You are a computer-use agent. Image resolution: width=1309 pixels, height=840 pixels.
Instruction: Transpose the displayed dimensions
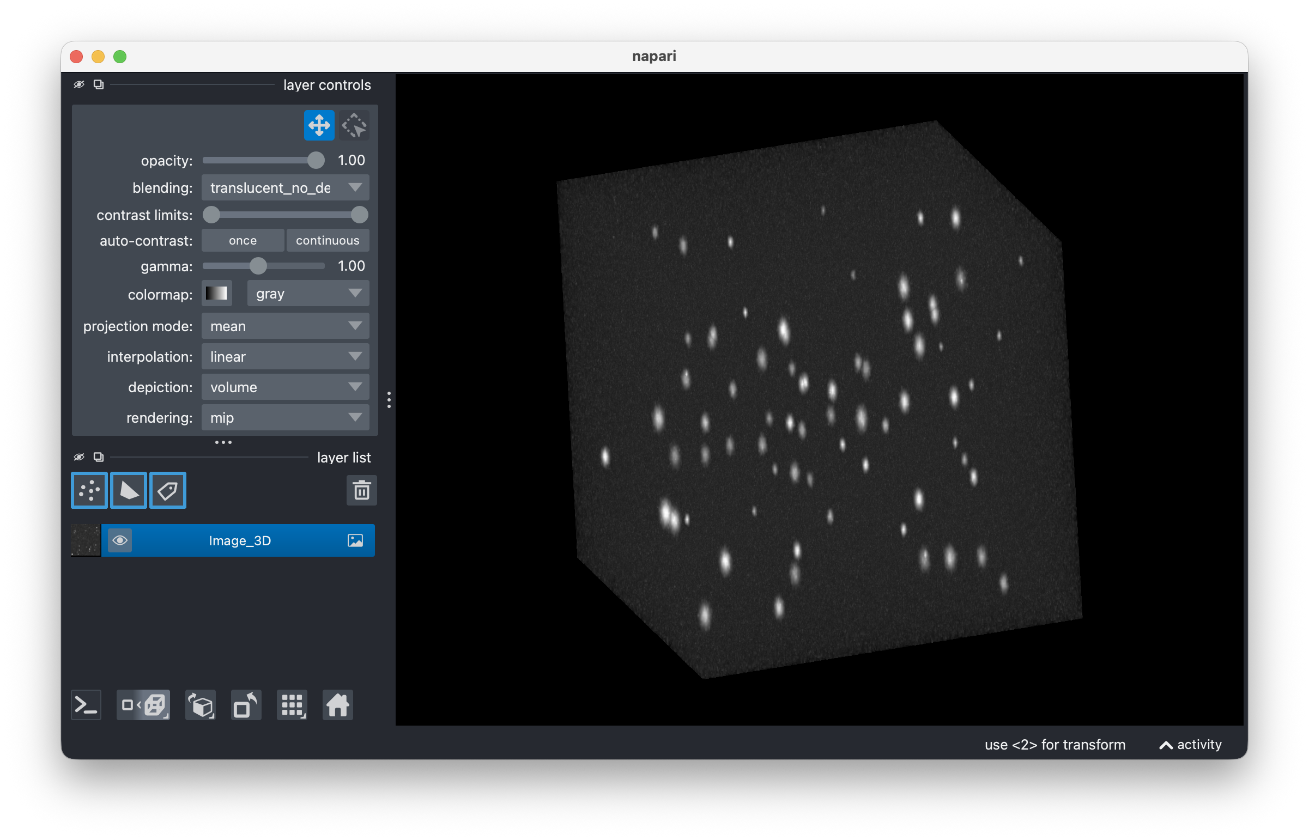pyautogui.click(x=246, y=705)
